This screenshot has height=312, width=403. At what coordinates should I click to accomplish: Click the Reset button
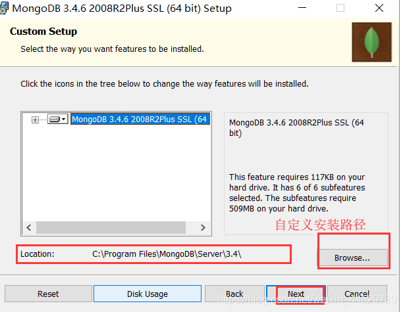[x=48, y=294]
